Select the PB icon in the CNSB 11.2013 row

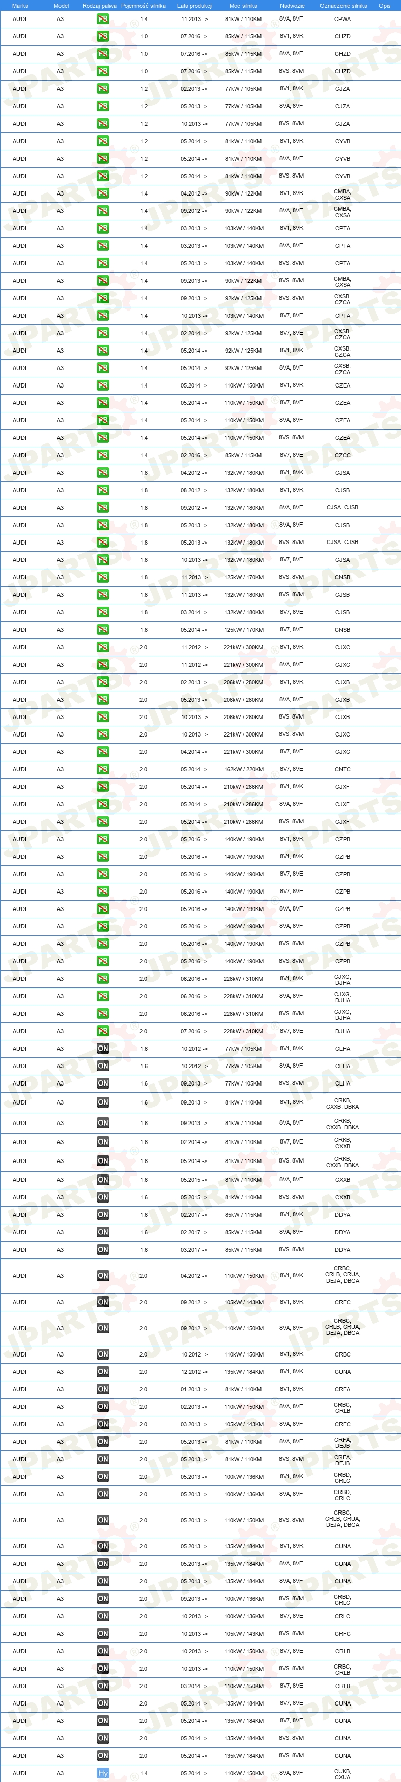tap(103, 577)
